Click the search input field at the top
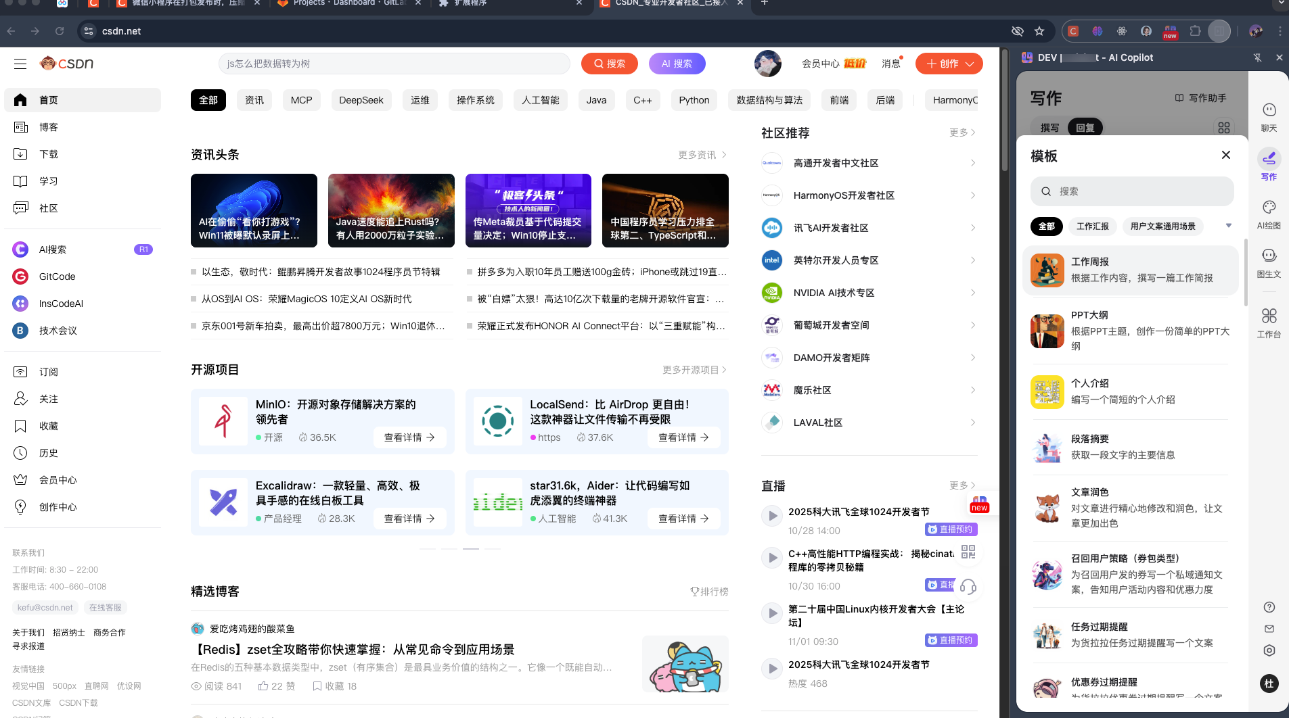Screen dimensions: 1289x718 coord(392,63)
